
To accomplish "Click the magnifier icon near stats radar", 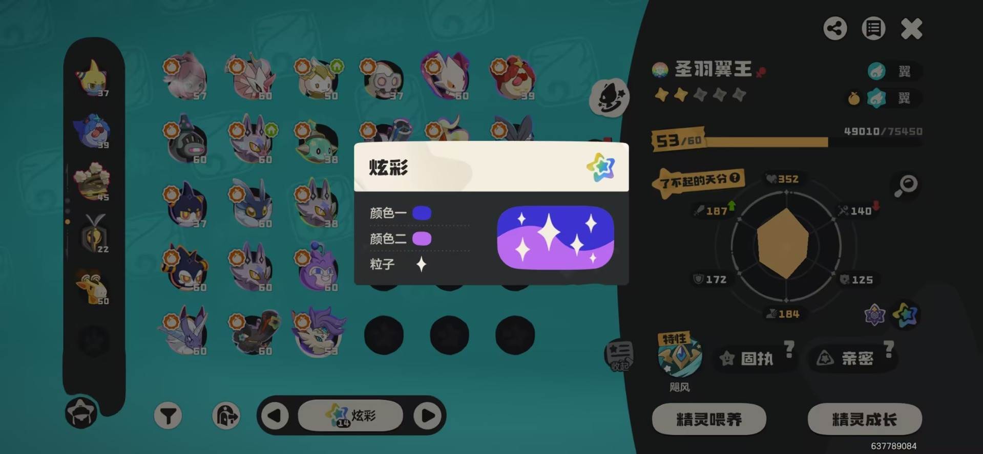I will point(906,185).
